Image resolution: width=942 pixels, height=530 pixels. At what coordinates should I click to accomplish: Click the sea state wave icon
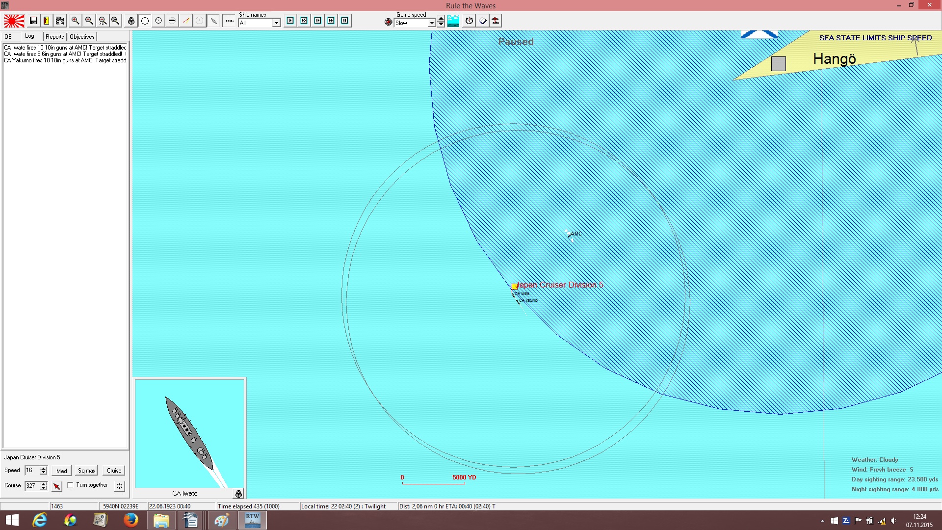(453, 21)
